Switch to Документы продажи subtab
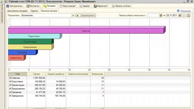This screenshot has height=109, width=194. coord(18,11)
